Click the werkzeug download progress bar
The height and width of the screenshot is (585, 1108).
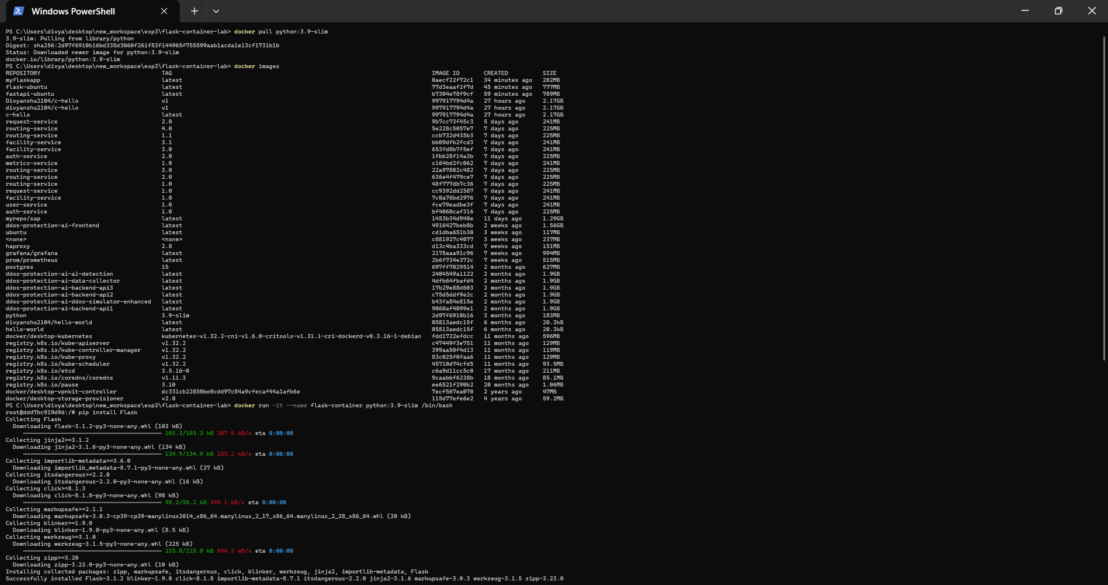tap(87, 551)
